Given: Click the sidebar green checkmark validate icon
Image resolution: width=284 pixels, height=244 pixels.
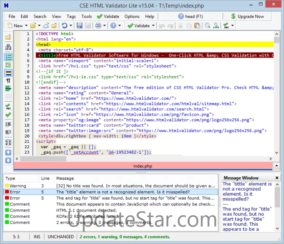Looking at the screenshot, I should (8, 115).
